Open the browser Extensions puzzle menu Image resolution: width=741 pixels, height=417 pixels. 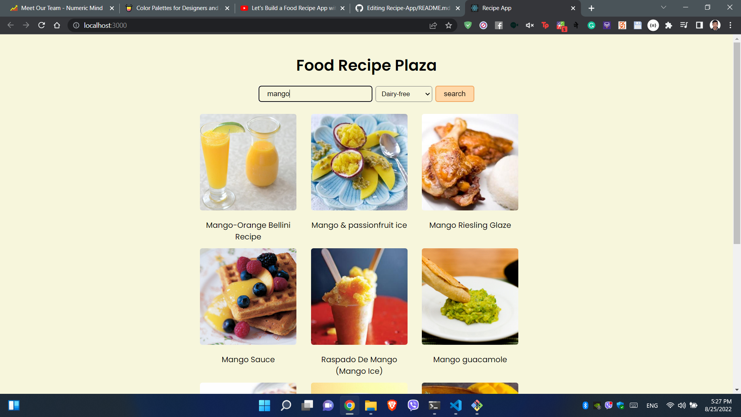(x=669, y=25)
